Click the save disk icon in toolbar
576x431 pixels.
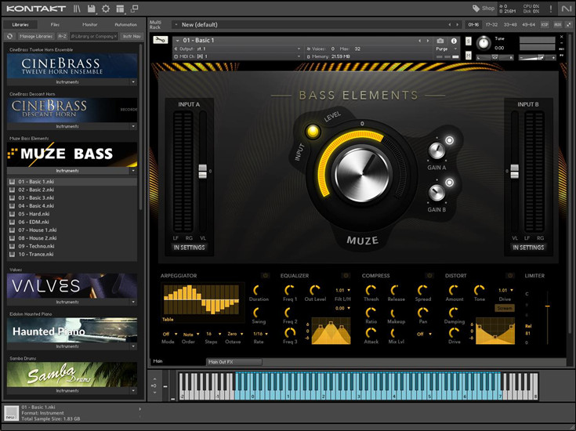(92, 9)
